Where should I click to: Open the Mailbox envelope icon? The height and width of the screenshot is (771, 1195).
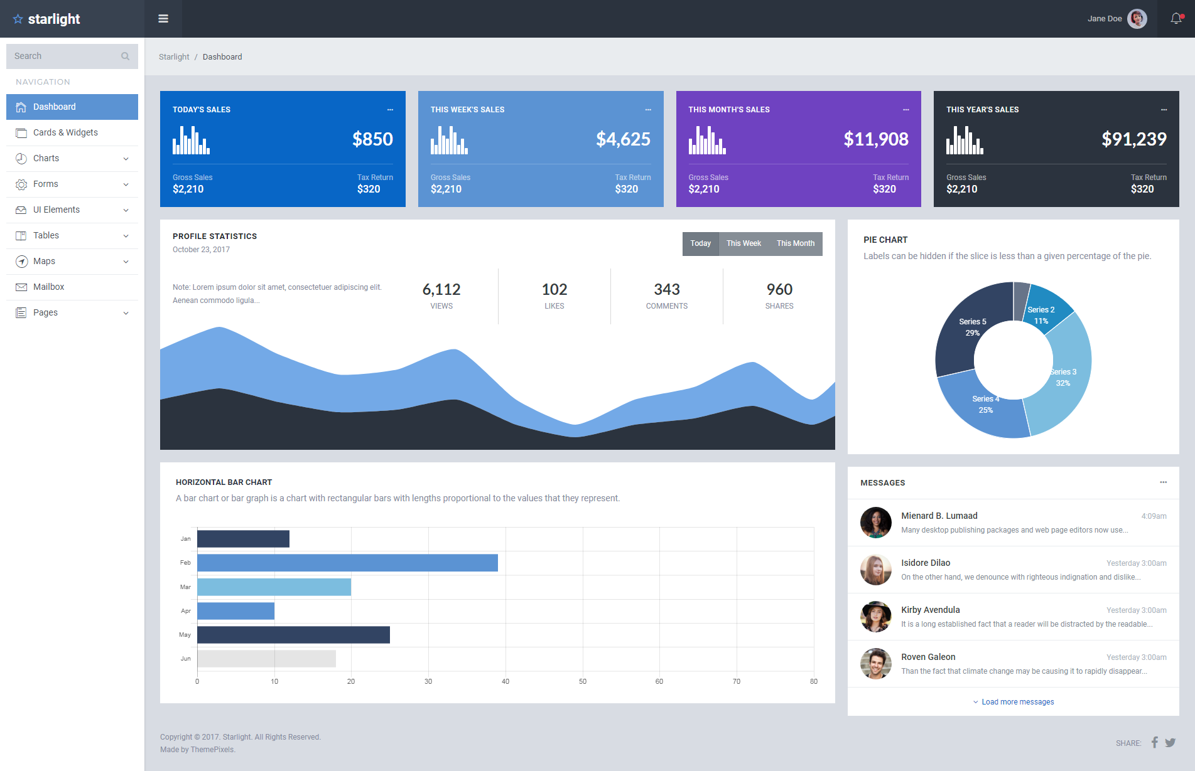21,287
